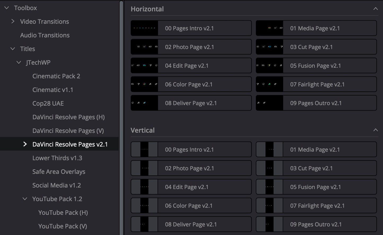Screen dimensions: 383x235
Task: Select the DaVinci Resolve Pages v2.1 row
Action: pyautogui.click(x=59, y=144)
